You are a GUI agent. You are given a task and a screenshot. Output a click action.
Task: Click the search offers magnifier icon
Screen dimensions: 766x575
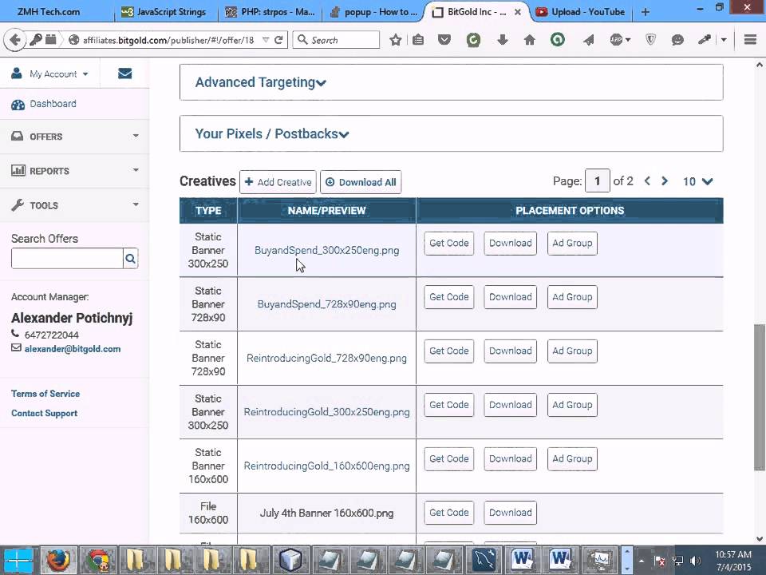[130, 258]
